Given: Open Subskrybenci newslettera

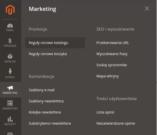Looking at the screenshot, I should [x=50, y=123].
